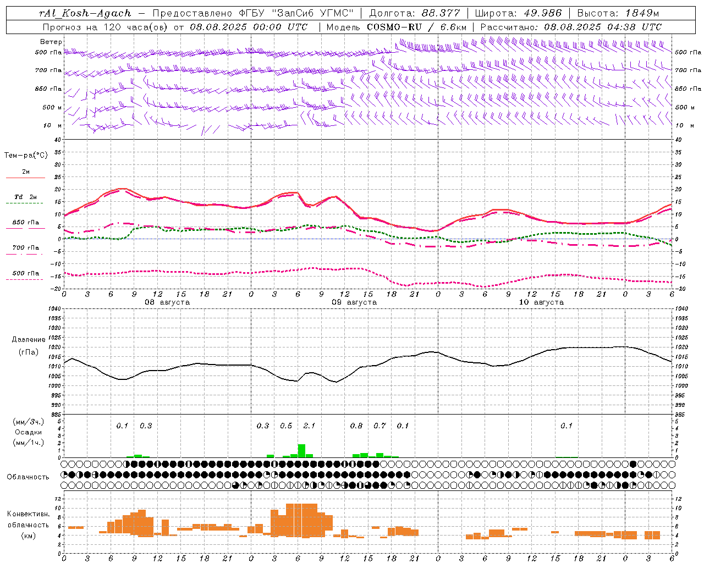704x563 pixels.
Task: Click the tallest green precipitation bar
Action: click(301, 451)
